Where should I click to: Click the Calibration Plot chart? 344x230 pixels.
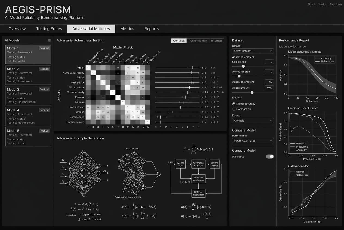click(x=312, y=193)
